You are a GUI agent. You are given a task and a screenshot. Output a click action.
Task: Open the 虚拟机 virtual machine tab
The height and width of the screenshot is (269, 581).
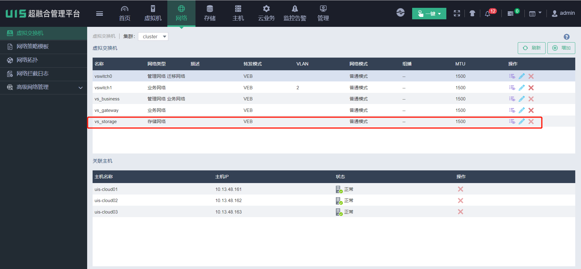click(153, 14)
